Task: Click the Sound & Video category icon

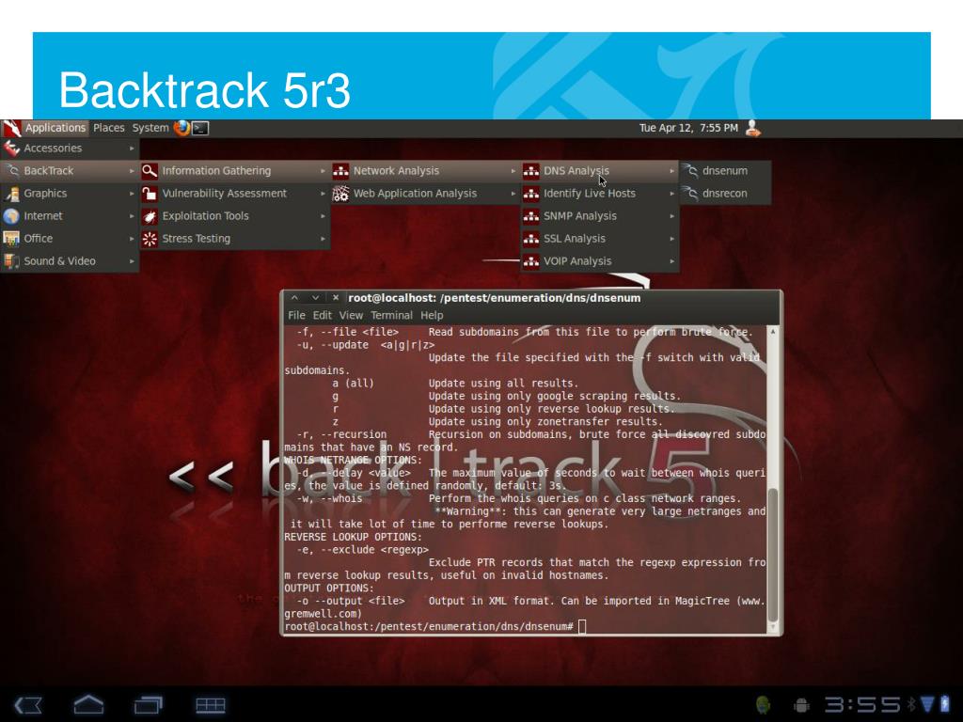Action: pyautogui.click(x=11, y=261)
